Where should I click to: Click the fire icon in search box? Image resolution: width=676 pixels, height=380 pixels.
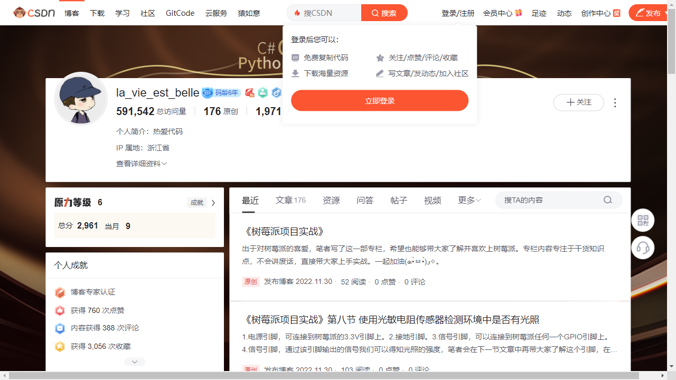click(x=297, y=13)
